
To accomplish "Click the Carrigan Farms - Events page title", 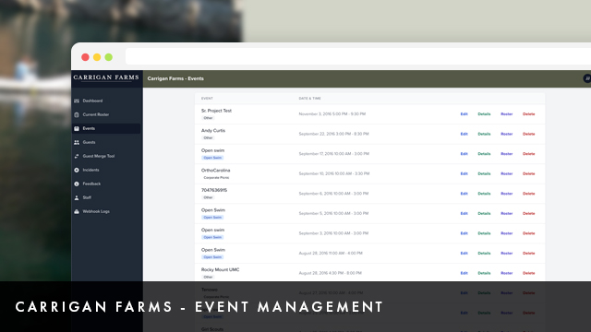I will pyautogui.click(x=175, y=78).
